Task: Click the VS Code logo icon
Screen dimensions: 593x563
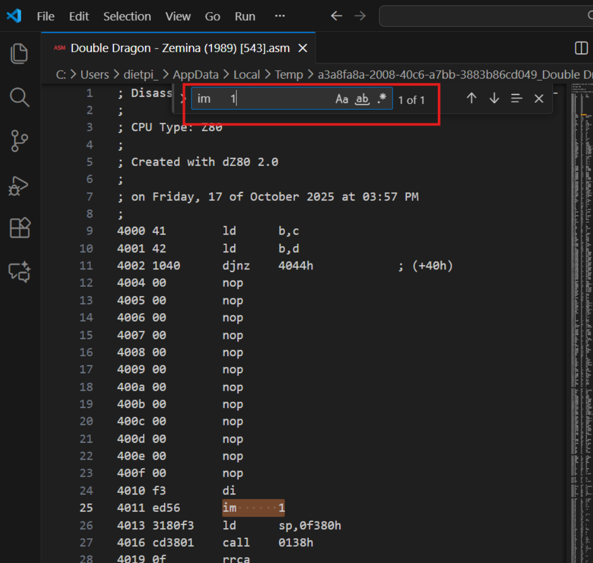Action: (14, 16)
